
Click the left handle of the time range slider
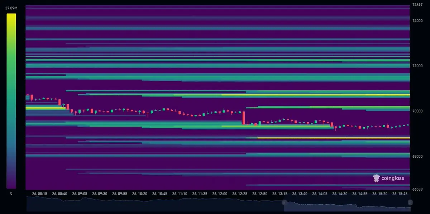tap(285, 203)
